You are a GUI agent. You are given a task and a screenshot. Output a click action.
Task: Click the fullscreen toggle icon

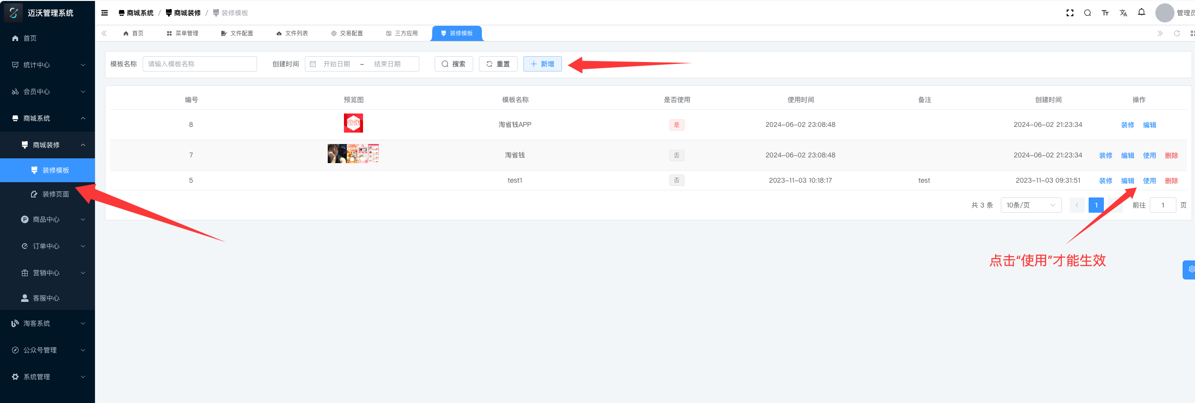1070,13
